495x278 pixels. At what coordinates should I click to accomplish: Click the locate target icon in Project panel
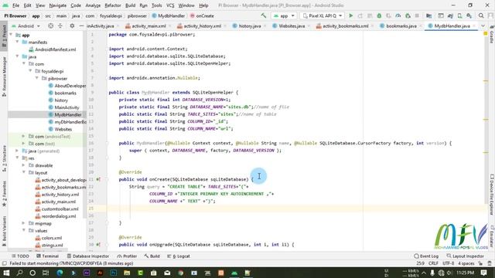click(50, 25)
